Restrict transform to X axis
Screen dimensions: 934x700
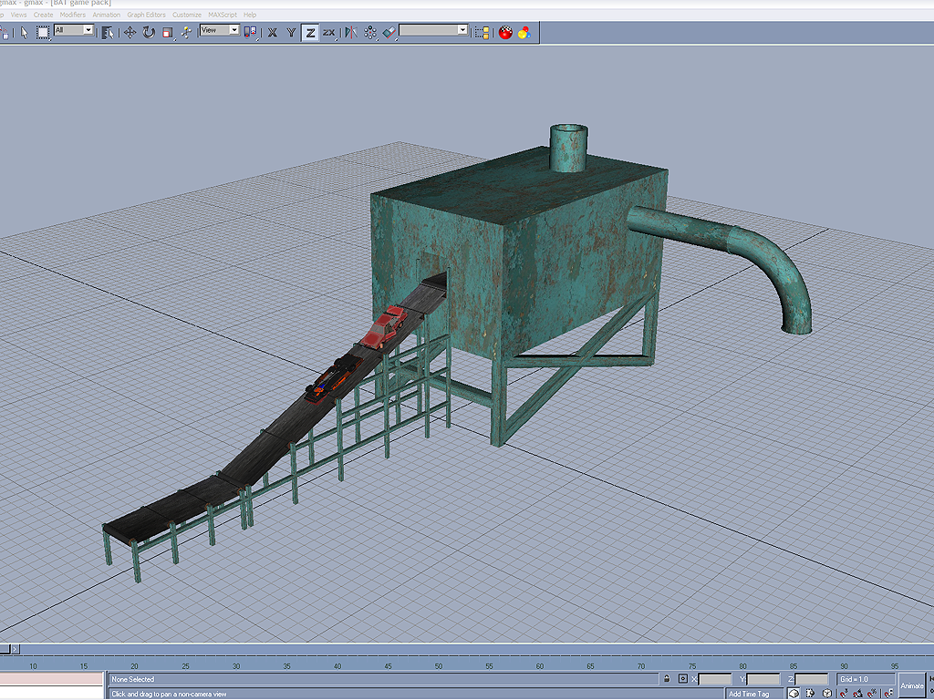click(x=272, y=32)
